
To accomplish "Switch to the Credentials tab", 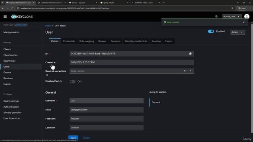I will [69, 41].
